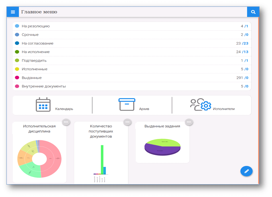Viewport: 272px width, 197px height.
Task: Open options for Исполнительская дисциплина widget
Action: 66,122
